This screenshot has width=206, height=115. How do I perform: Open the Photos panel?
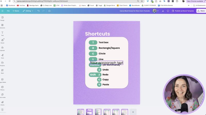pyautogui.click(x=2, y=88)
